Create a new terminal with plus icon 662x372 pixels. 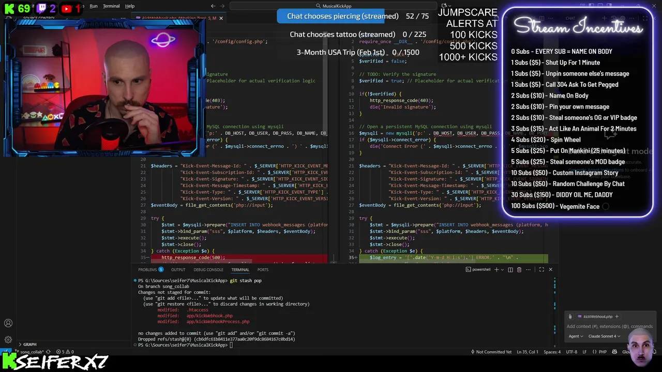pos(496,270)
